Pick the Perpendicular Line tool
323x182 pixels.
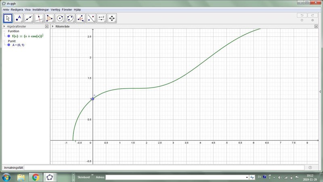click(x=39, y=18)
